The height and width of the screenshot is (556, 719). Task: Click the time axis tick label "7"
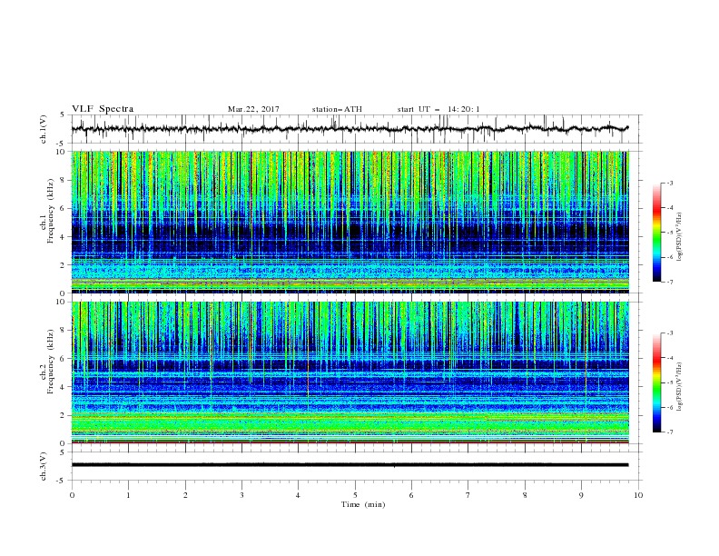click(468, 495)
